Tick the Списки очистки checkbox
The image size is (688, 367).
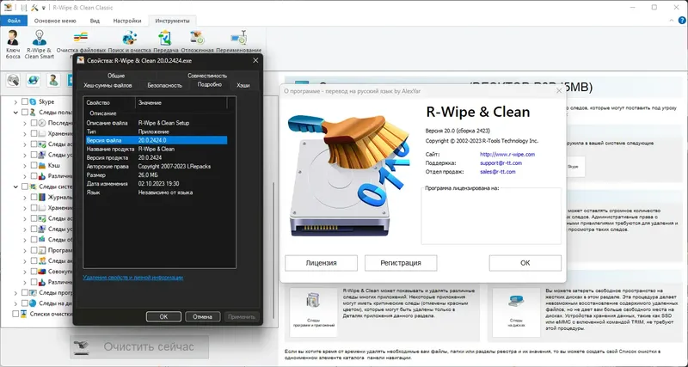click(15, 314)
